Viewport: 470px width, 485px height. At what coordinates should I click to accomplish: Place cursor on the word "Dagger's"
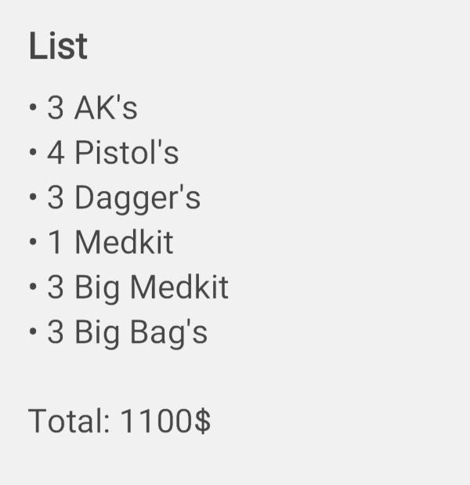[137, 197]
